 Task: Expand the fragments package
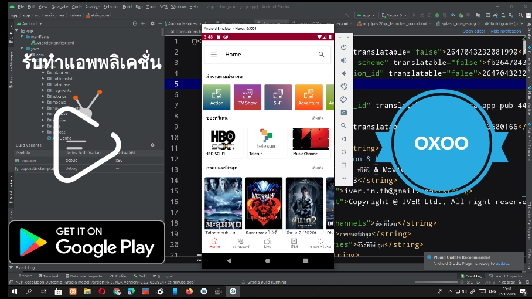(x=43, y=90)
